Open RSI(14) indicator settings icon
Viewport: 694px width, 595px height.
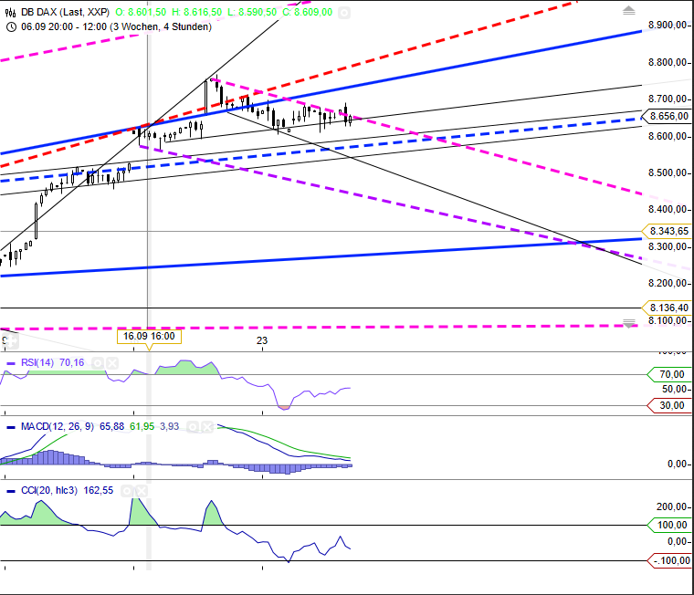pos(98,363)
